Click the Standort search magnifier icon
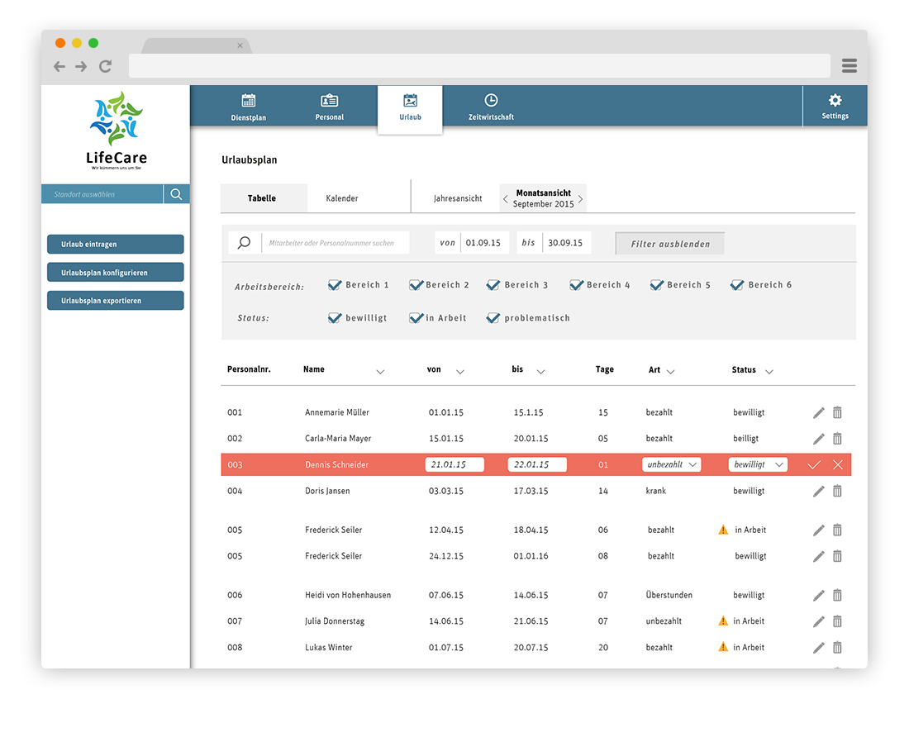The width and height of the screenshot is (909, 742). (x=176, y=195)
